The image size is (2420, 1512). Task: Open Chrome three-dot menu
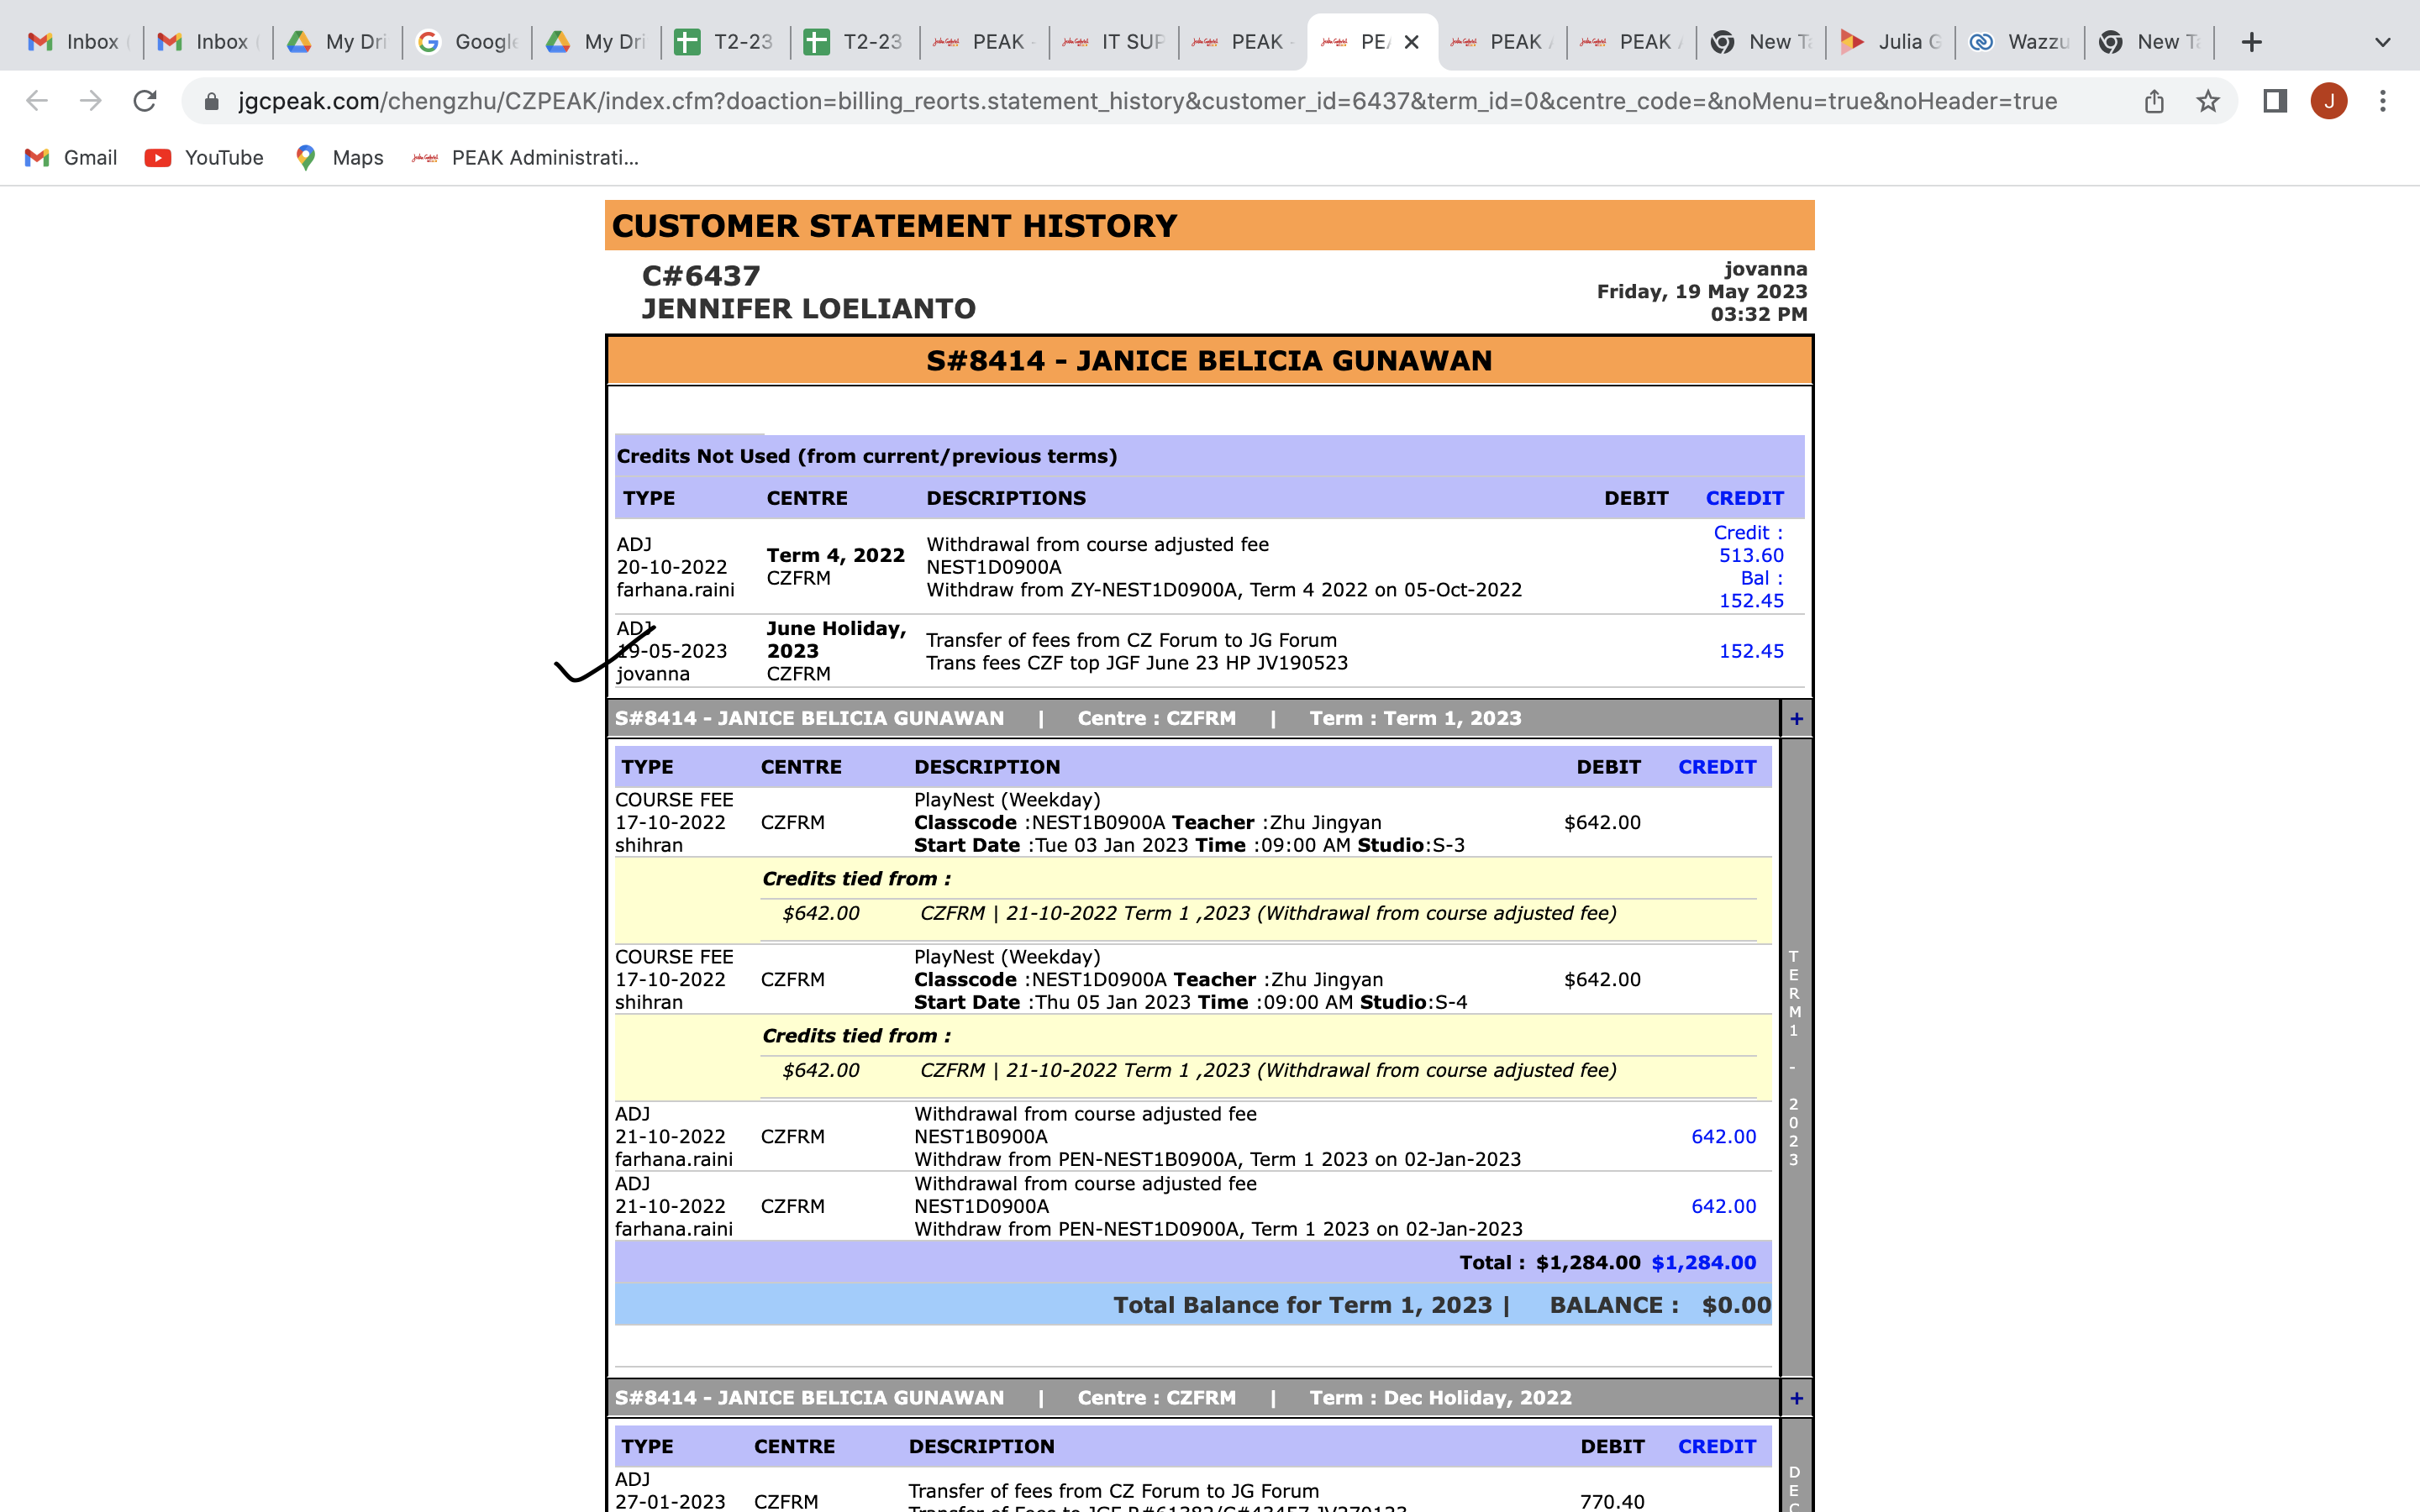click(x=2383, y=101)
